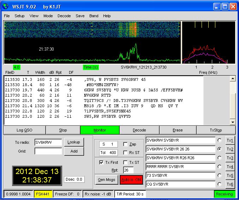Click the green Receiving status indicator
Image resolution: width=239 pixels, height=200 pixels.
pos(225,194)
